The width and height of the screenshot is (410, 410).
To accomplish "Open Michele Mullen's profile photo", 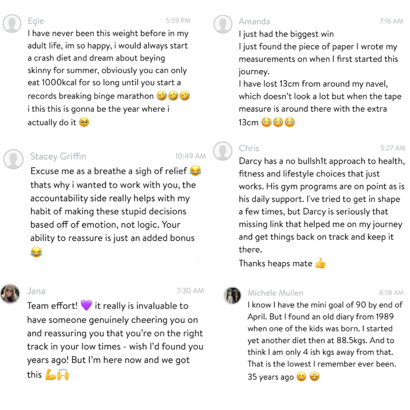I will (233, 295).
